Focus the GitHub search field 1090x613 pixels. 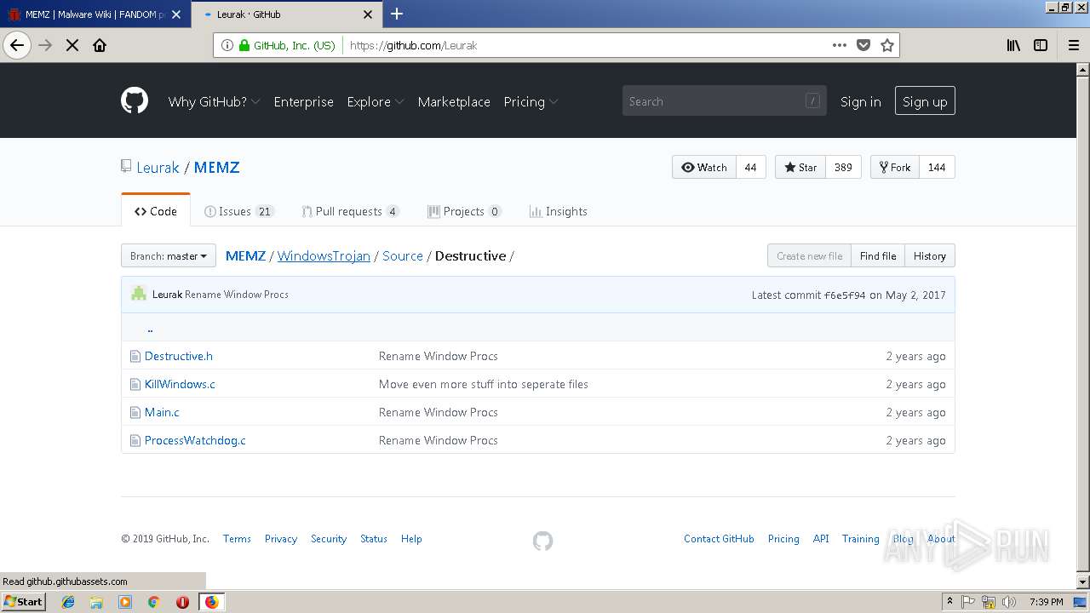(x=724, y=101)
